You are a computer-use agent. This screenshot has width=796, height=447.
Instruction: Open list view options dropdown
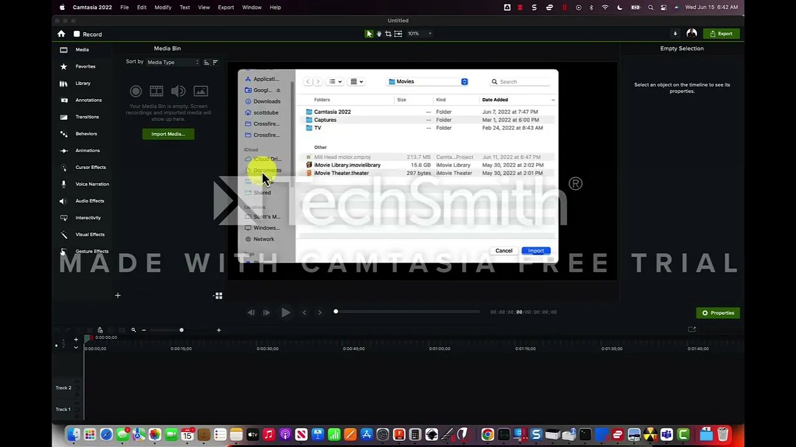click(x=335, y=81)
